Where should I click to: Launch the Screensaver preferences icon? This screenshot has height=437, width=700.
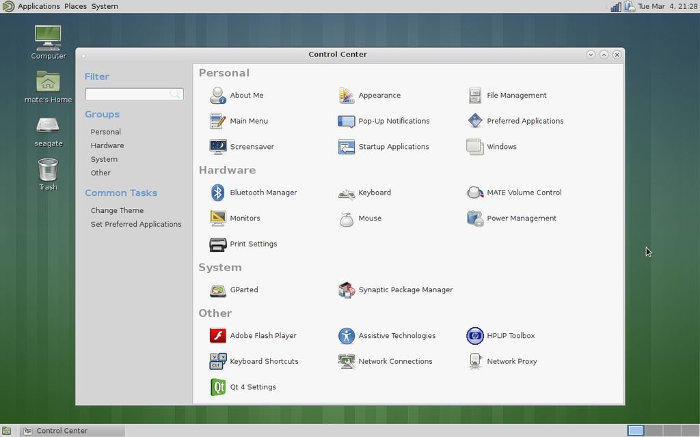pos(217,147)
